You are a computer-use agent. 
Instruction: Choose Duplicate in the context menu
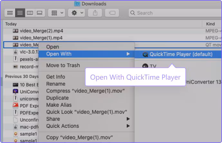coord(86,98)
